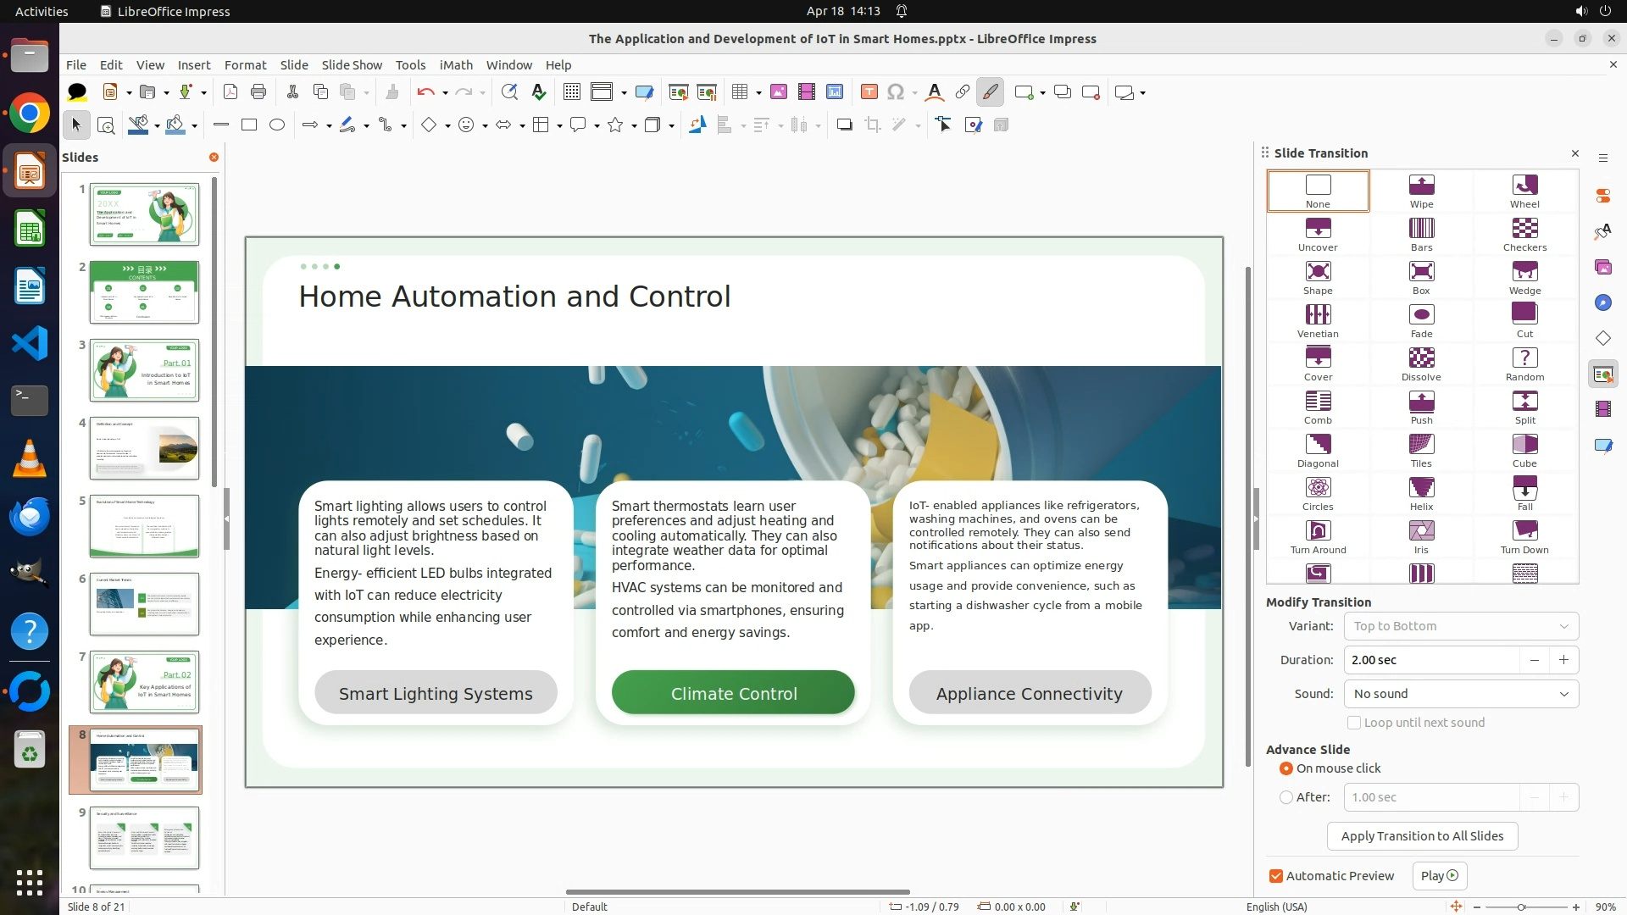Select slide 6 thumbnail in panel
The image size is (1627, 915).
point(144,603)
